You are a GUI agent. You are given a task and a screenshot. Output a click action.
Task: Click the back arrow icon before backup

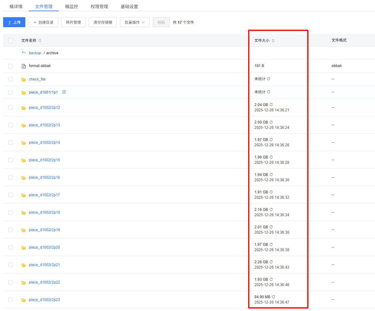click(24, 53)
